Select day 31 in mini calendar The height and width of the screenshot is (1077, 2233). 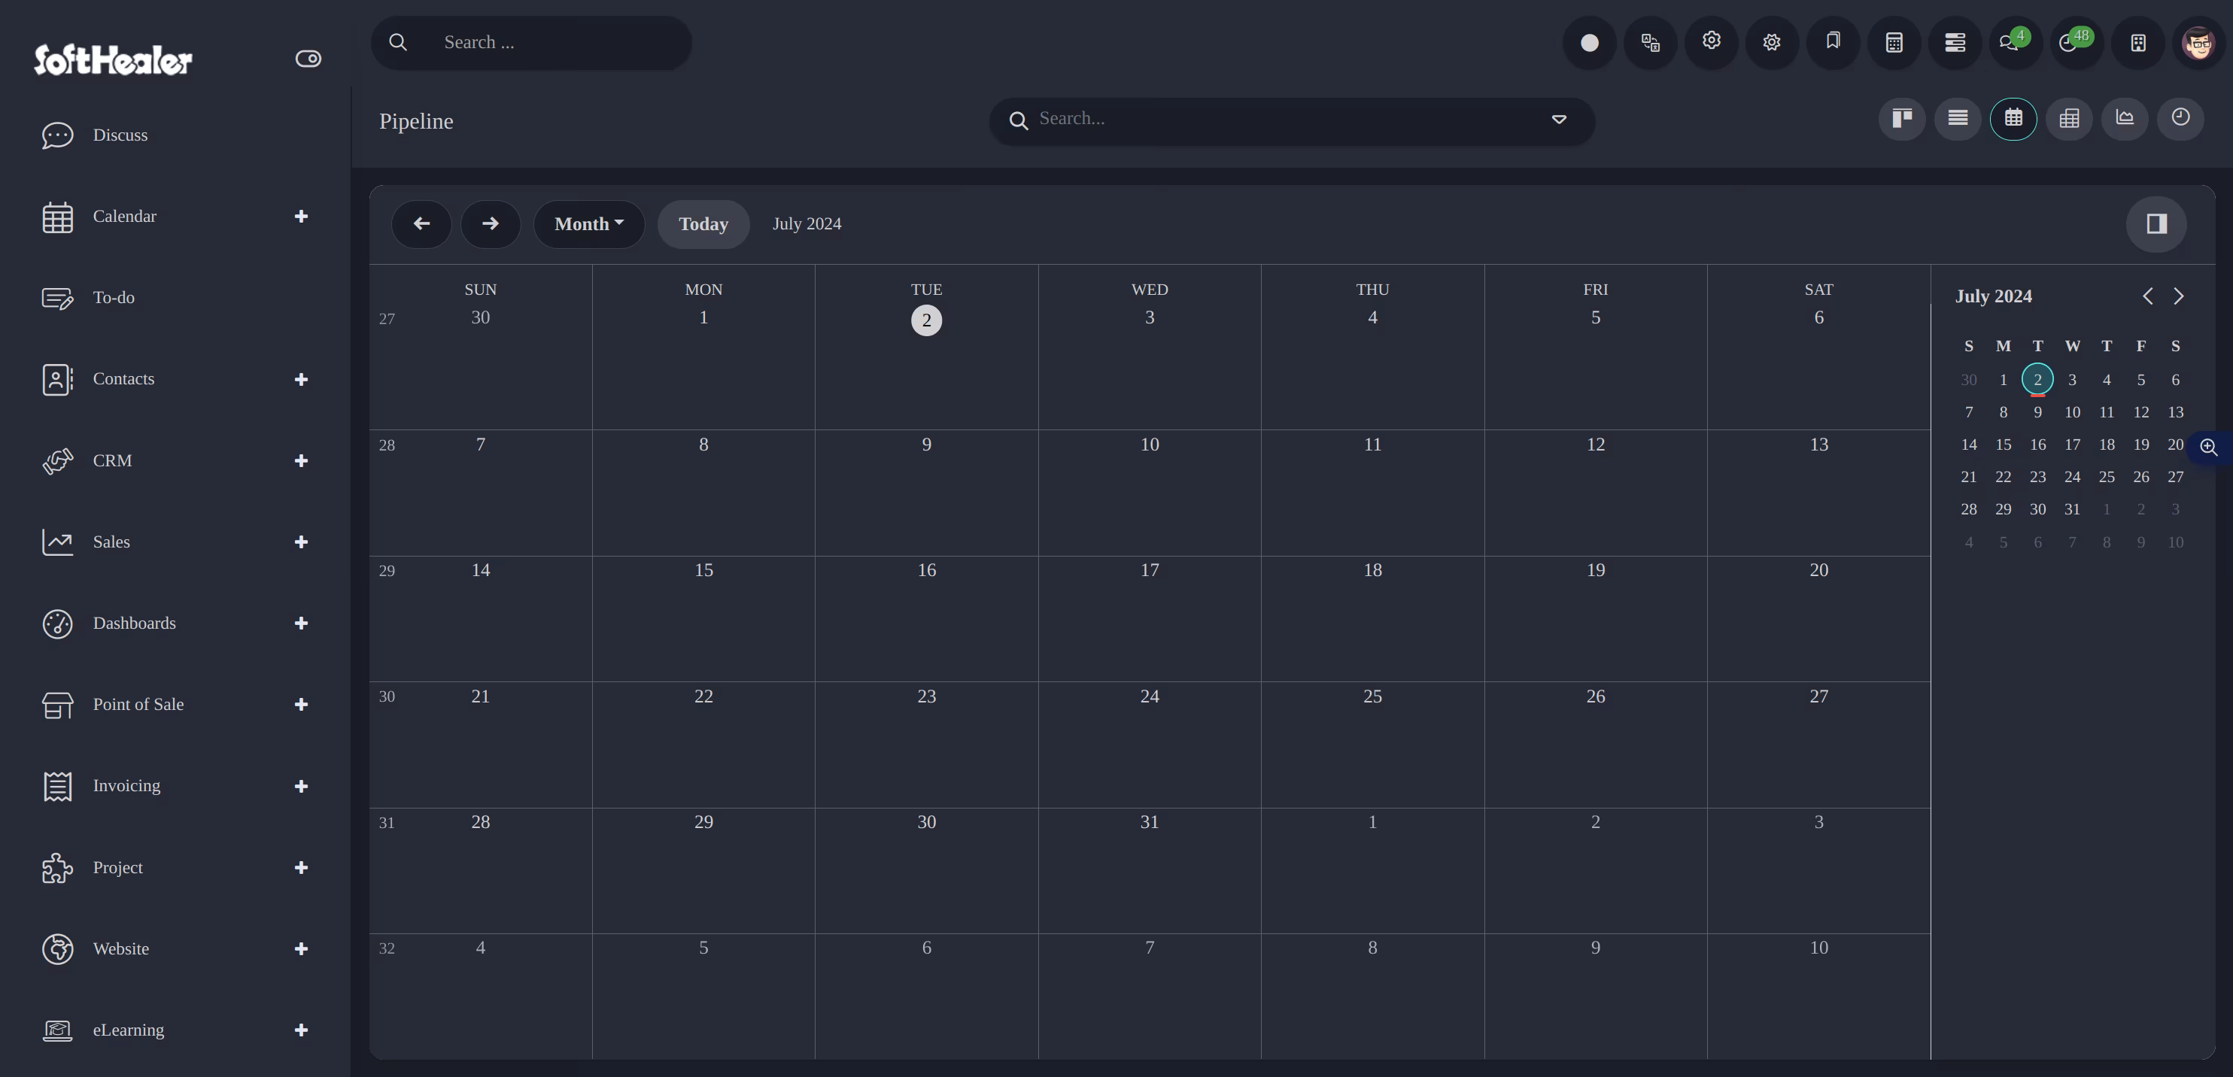[2072, 509]
